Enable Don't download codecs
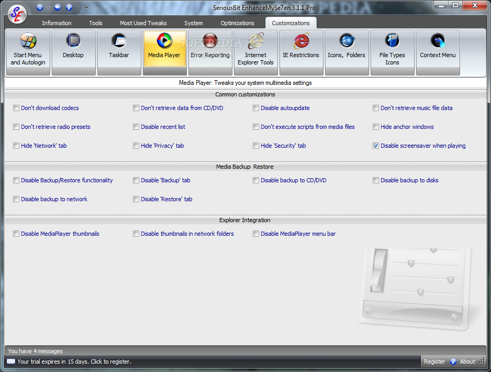 (x=16, y=108)
